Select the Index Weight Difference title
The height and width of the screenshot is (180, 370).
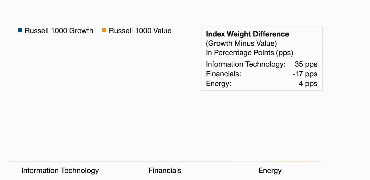point(247,34)
